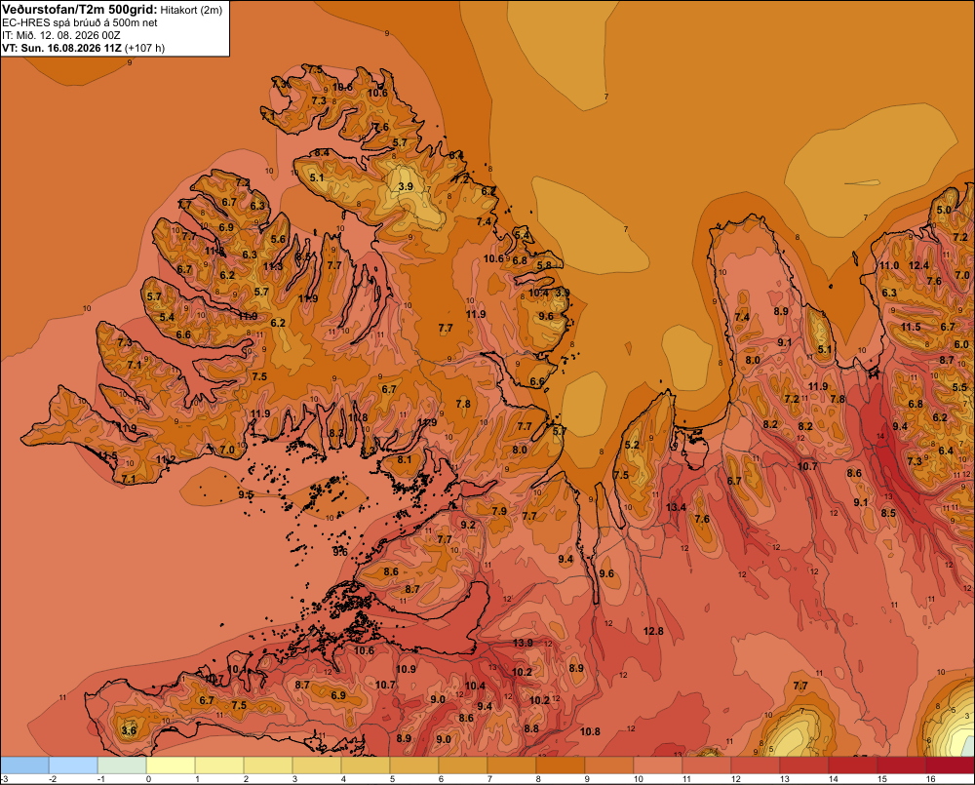
Task: Click the 12.4 temperature value
Action: tap(919, 265)
